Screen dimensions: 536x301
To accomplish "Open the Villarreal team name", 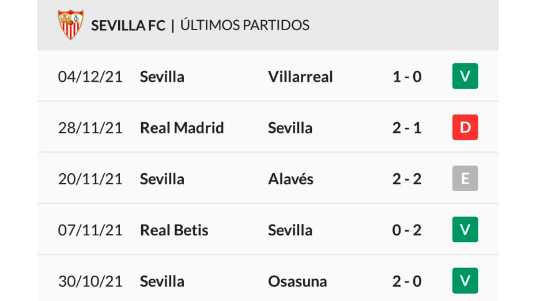I will coord(300,77).
